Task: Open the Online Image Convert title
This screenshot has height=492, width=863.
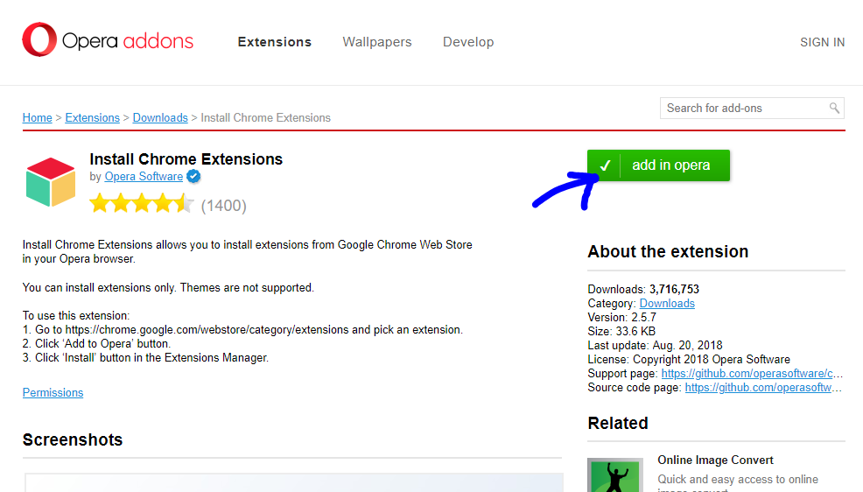Action: click(x=715, y=460)
